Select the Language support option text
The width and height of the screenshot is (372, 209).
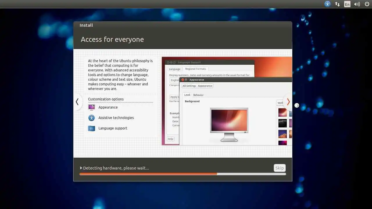coord(113,128)
